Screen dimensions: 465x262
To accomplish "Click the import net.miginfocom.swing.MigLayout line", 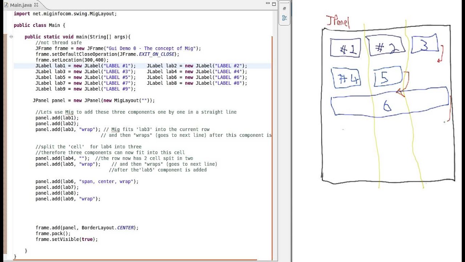I will point(65,13).
